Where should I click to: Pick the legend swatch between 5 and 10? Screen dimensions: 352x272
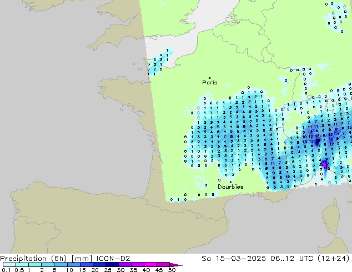[61, 265]
